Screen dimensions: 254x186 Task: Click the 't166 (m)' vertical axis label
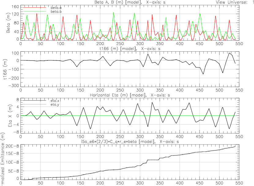[5, 70]
